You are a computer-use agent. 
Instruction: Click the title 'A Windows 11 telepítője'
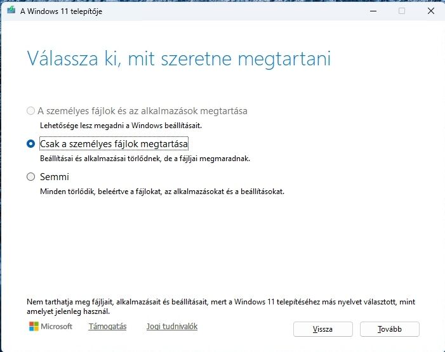(61, 11)
